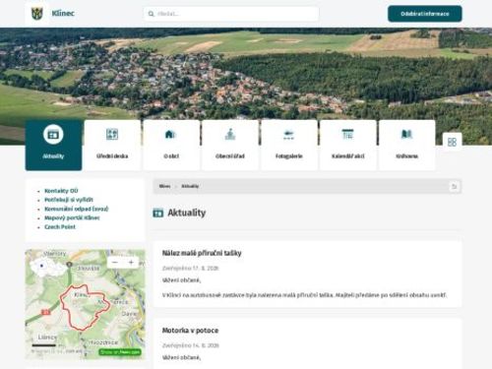Open Komunální odpad (svoz) link
Screen dimensions: 492x369
77,209
